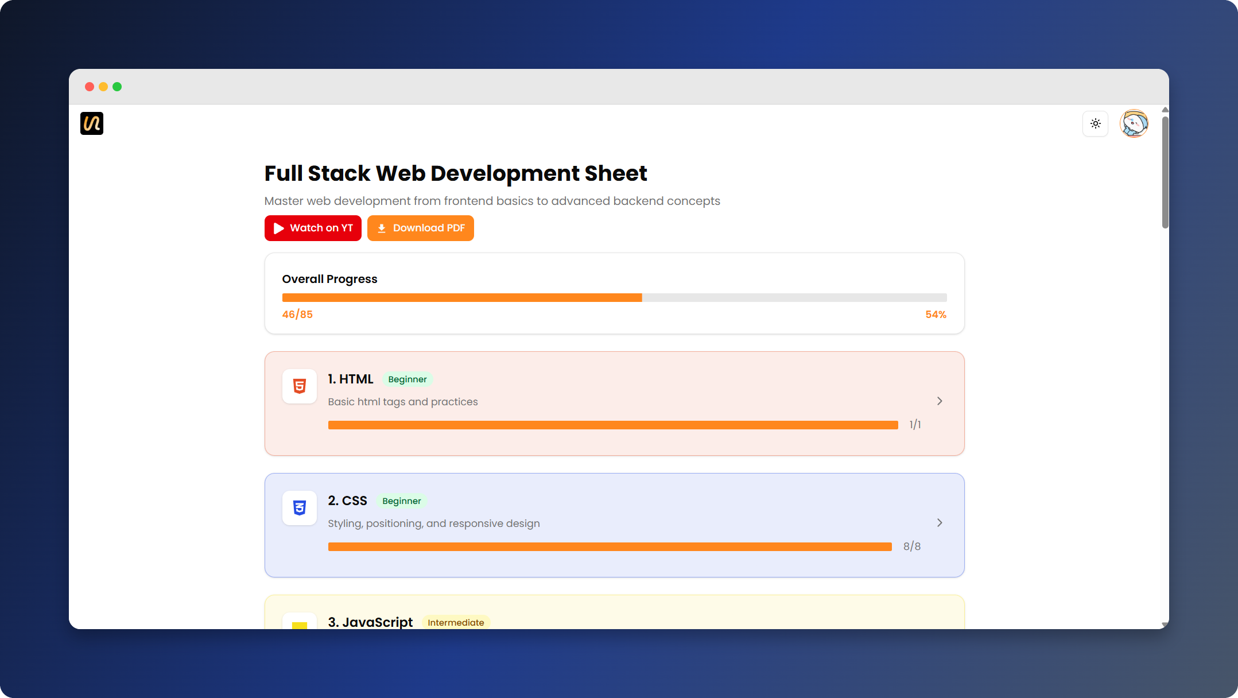
Task: Click the download arrow icon on PDF button
Action: click(382, 228)
